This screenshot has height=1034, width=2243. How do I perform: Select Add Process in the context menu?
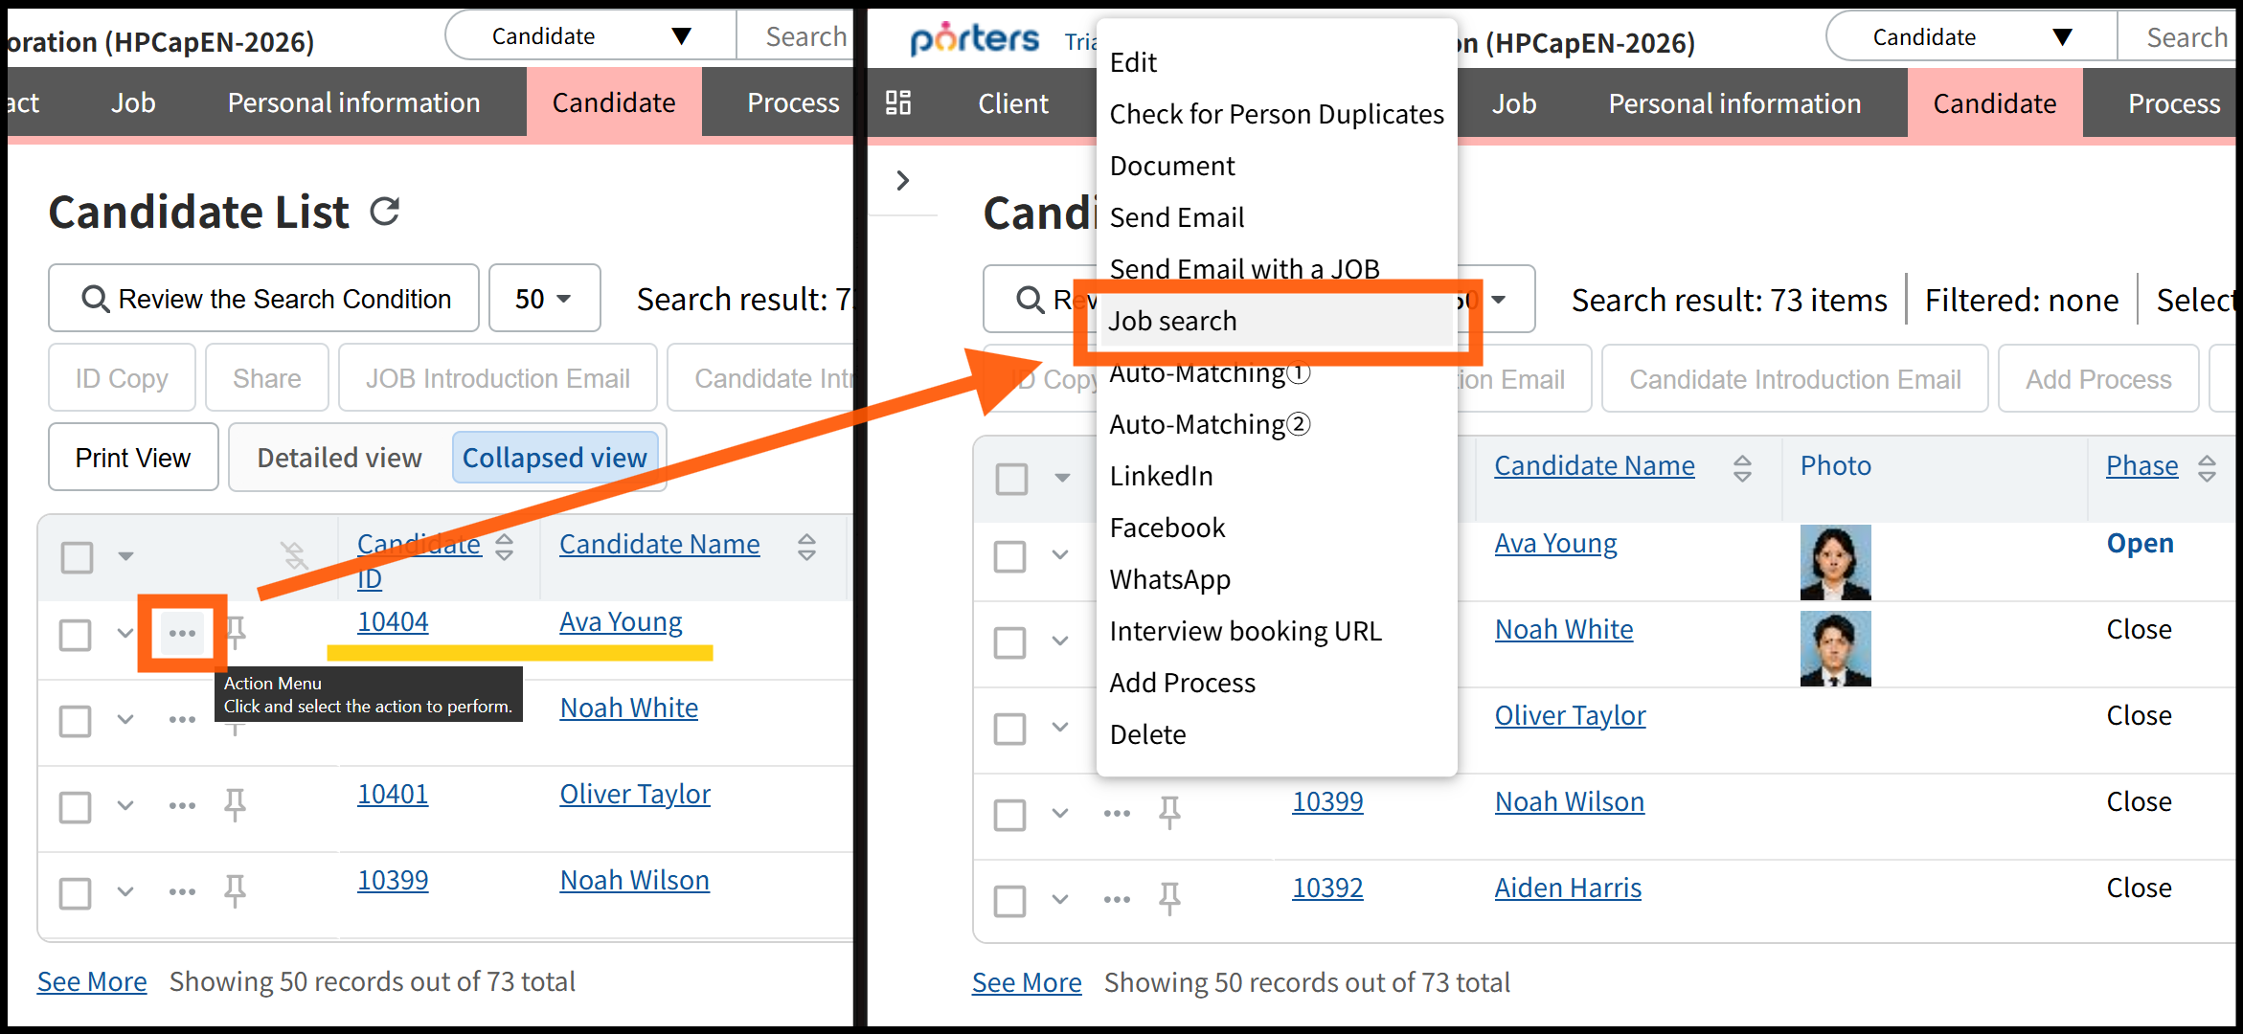tap(1182, 683)
